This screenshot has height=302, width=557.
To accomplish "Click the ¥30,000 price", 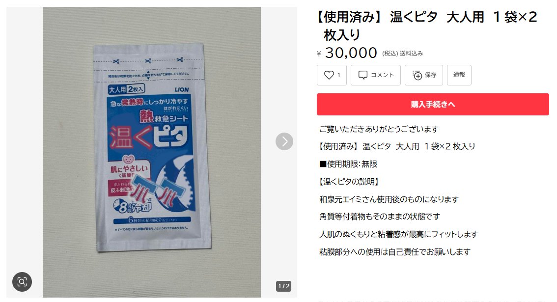I will point(347,53).
